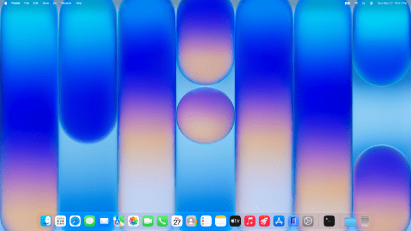Open the View menu
The height and width of the screenshot is (231, 411).
click(x=46, y=3)
